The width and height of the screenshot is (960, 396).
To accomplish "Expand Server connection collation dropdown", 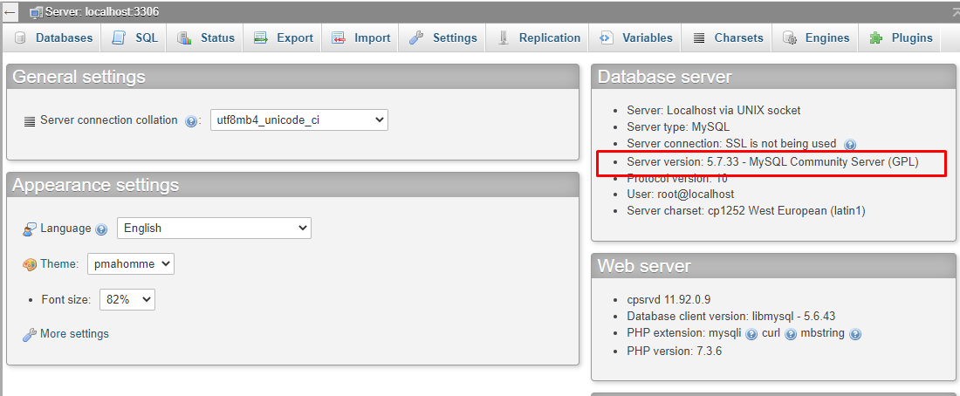I will click(298, 120).
